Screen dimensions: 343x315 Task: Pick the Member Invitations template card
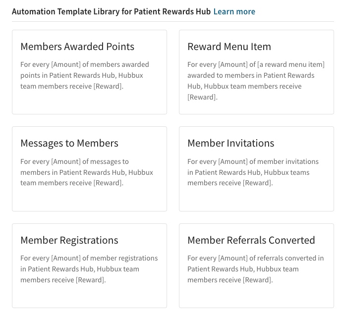coord(256,169)
